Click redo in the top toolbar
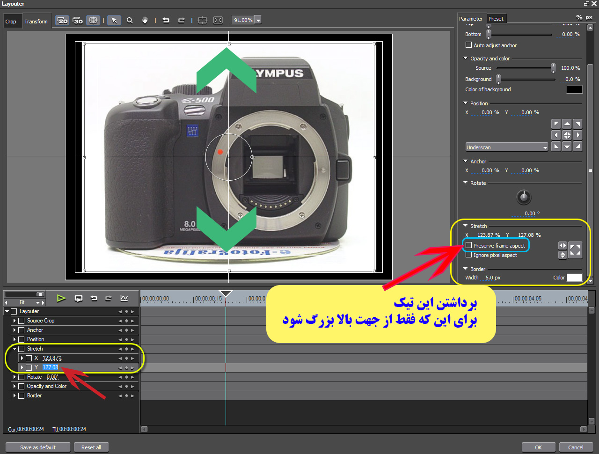 coord(181,20)
